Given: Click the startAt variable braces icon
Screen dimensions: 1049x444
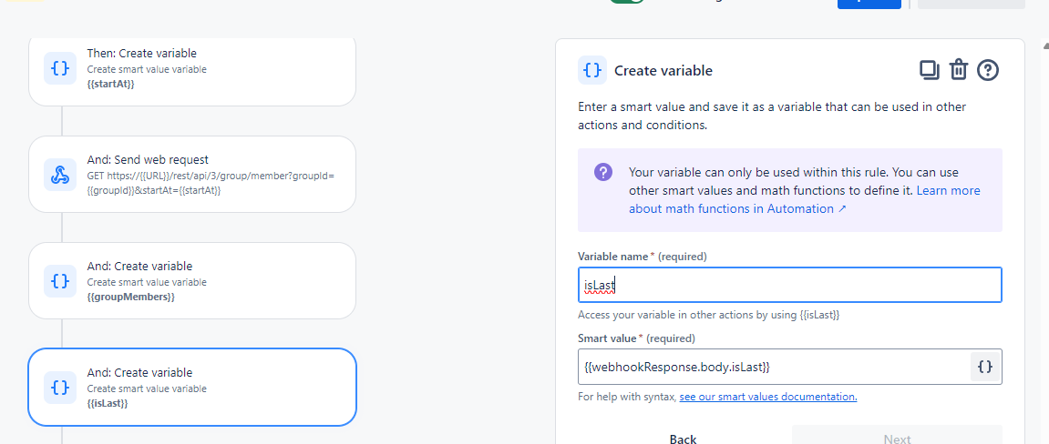Looking at the screenshot, I should [x=60, y=68].
